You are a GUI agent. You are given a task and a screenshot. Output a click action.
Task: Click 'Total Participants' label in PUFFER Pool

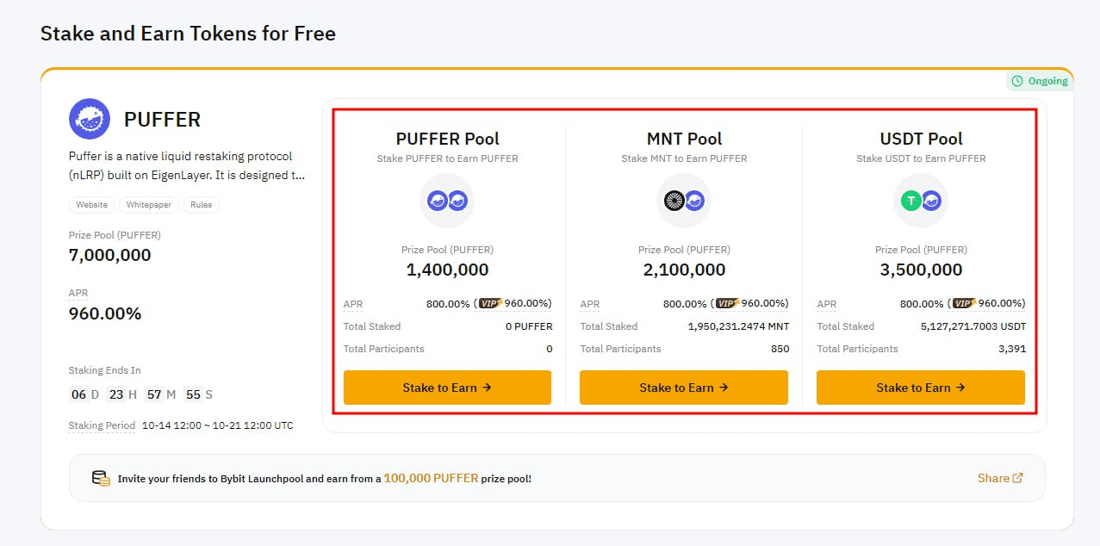(384, 349)
